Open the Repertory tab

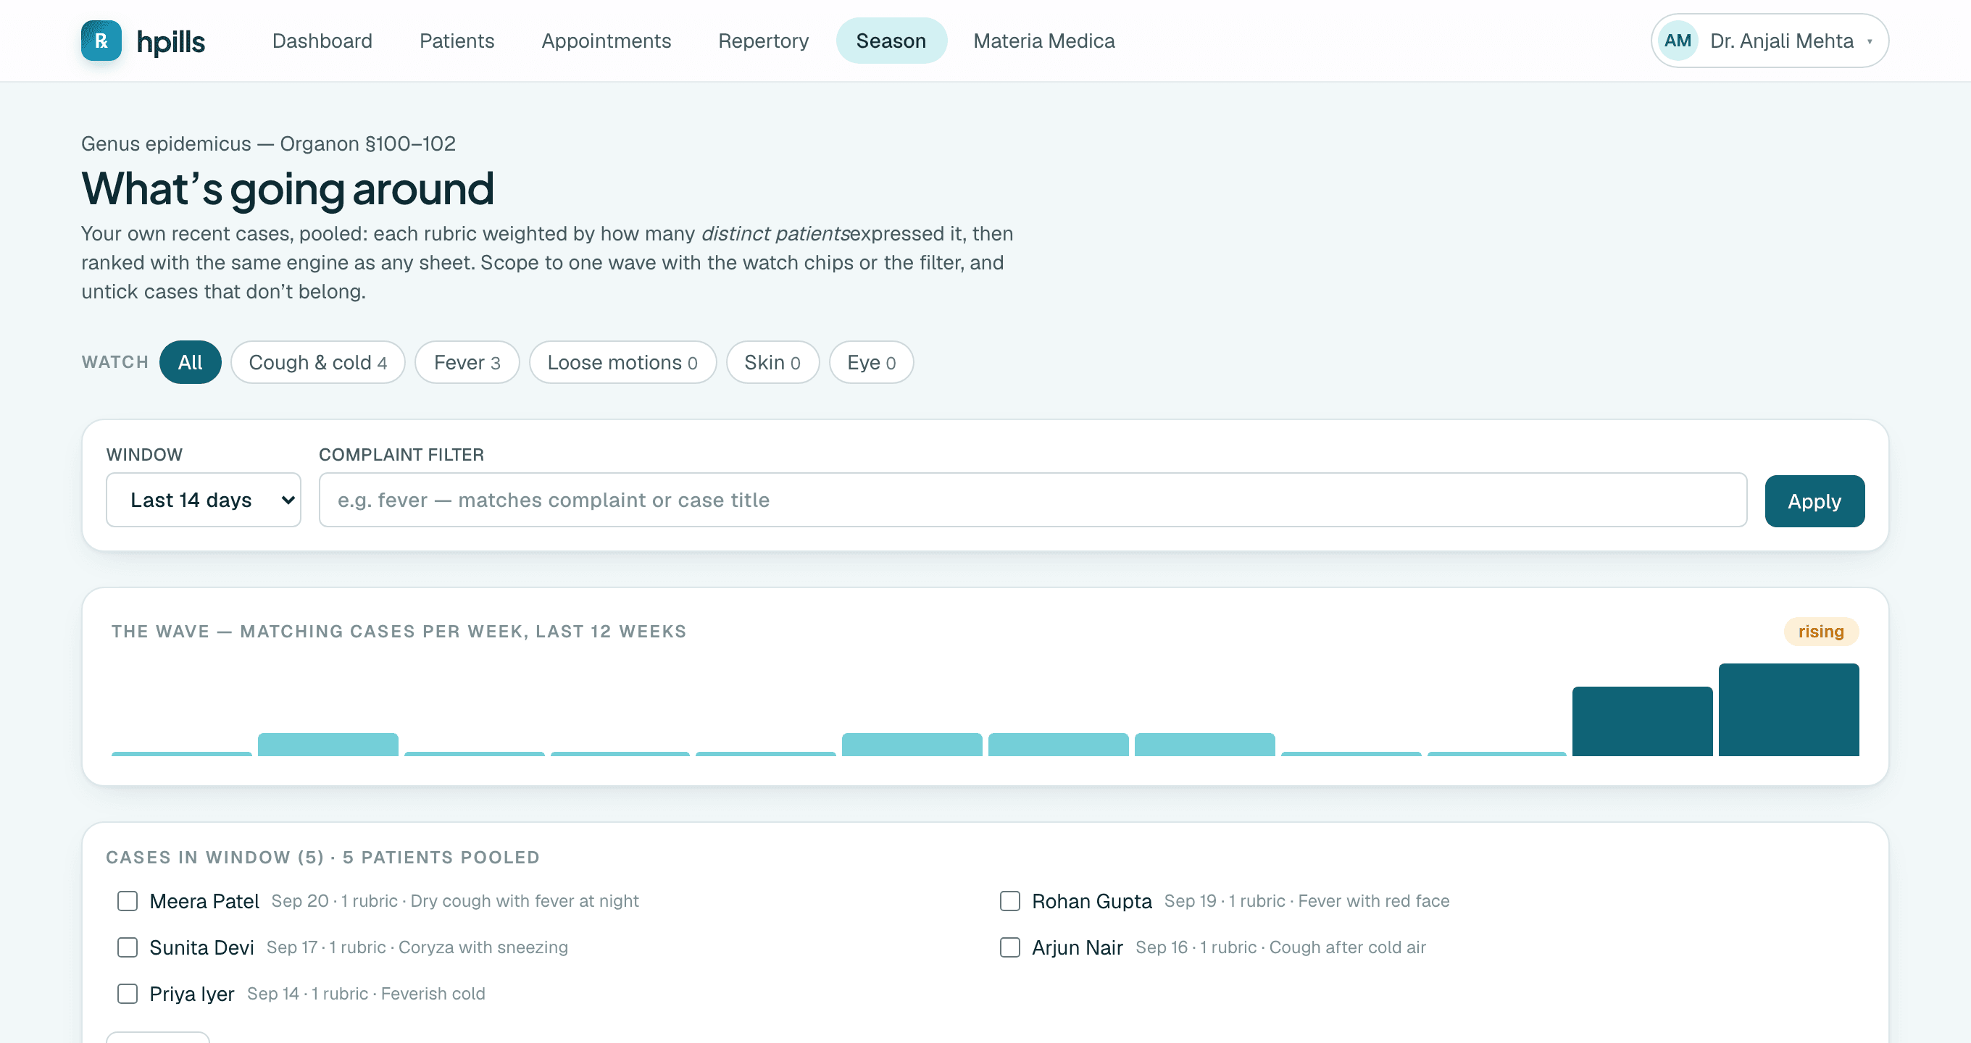point(763,41)
